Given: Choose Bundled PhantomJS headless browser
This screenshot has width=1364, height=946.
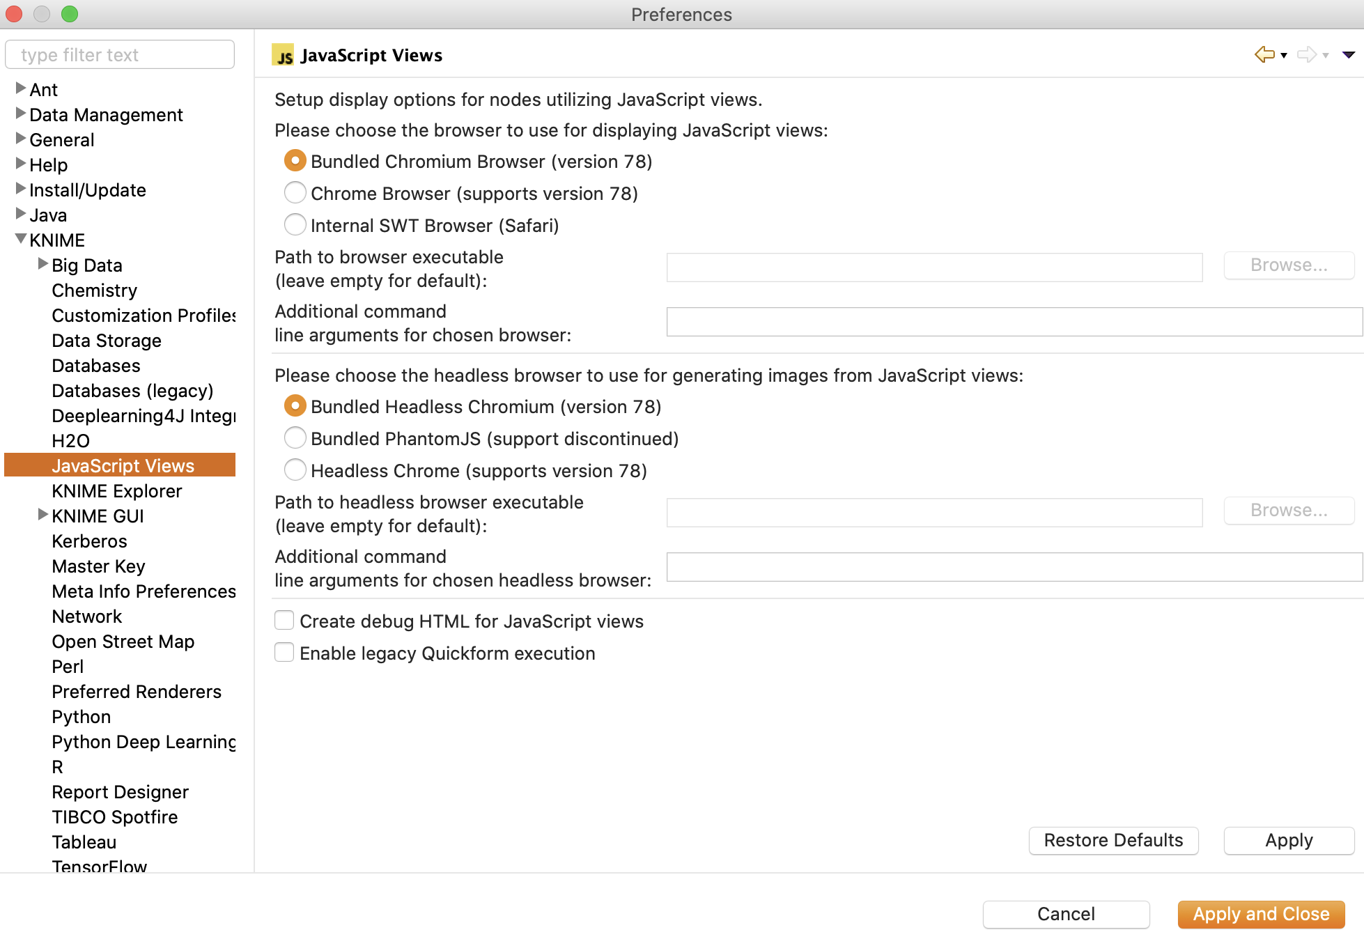Looking at the screenshot, I should tap(295, 438).
